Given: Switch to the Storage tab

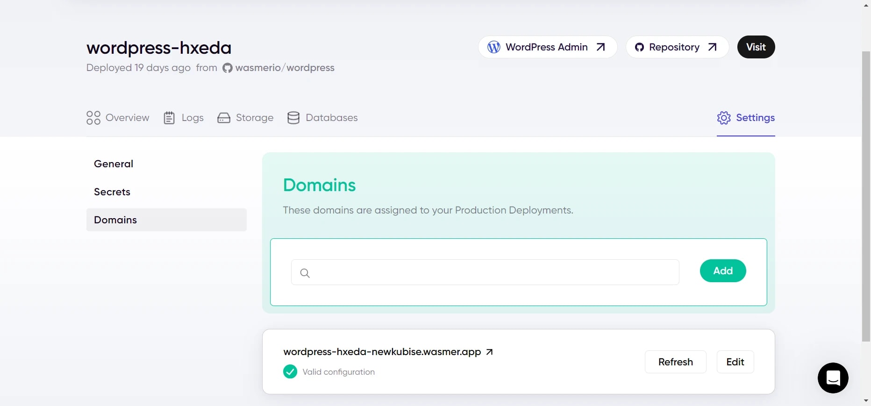Looking at the screenshot, I should point(245,118).
